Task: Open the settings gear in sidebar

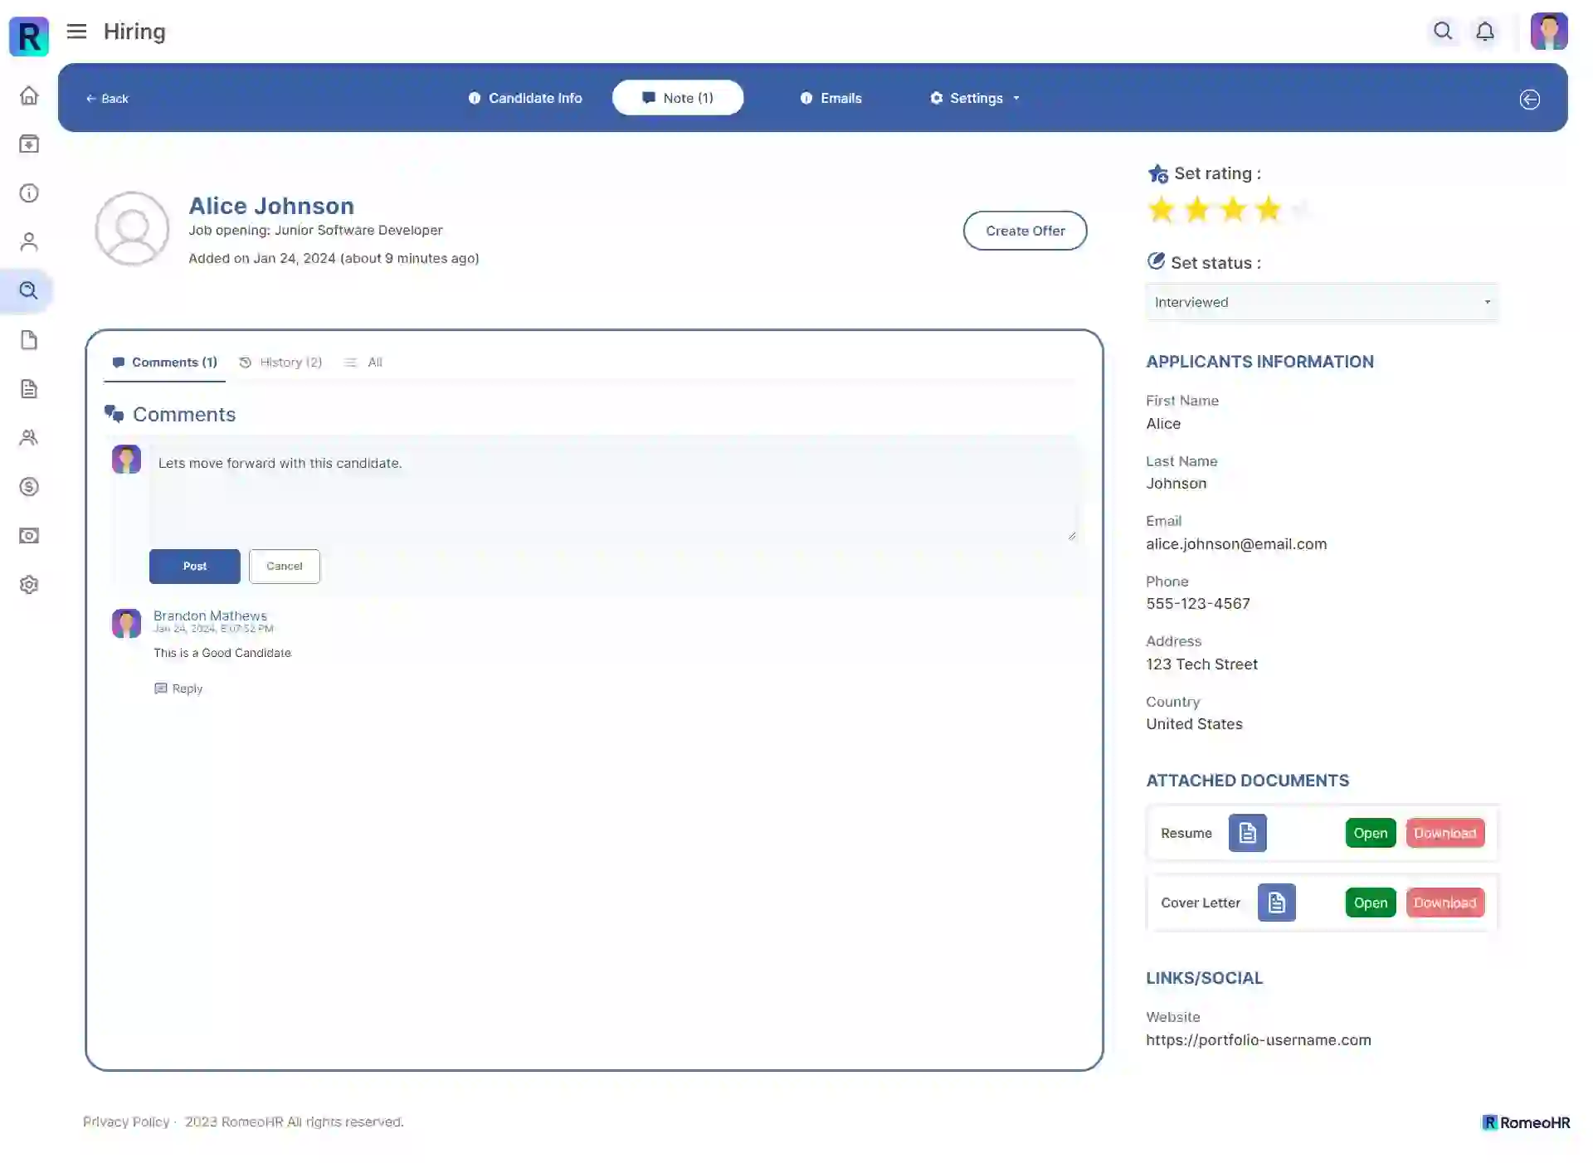Action: (x=29, y=585)
